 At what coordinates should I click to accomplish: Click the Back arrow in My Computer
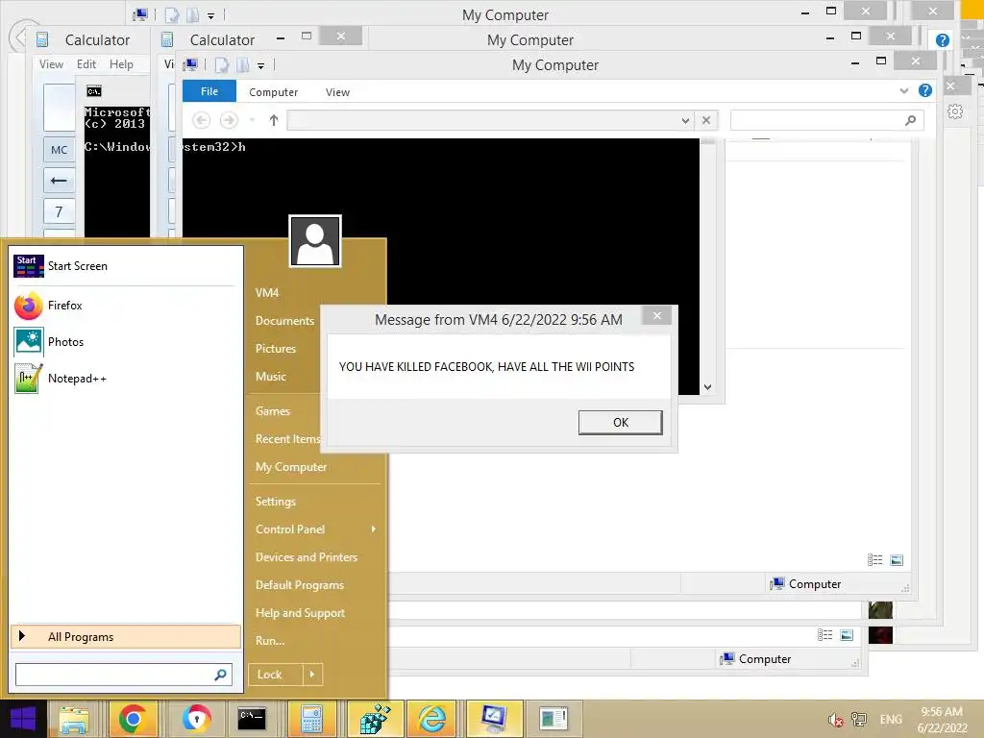point(201,120)
